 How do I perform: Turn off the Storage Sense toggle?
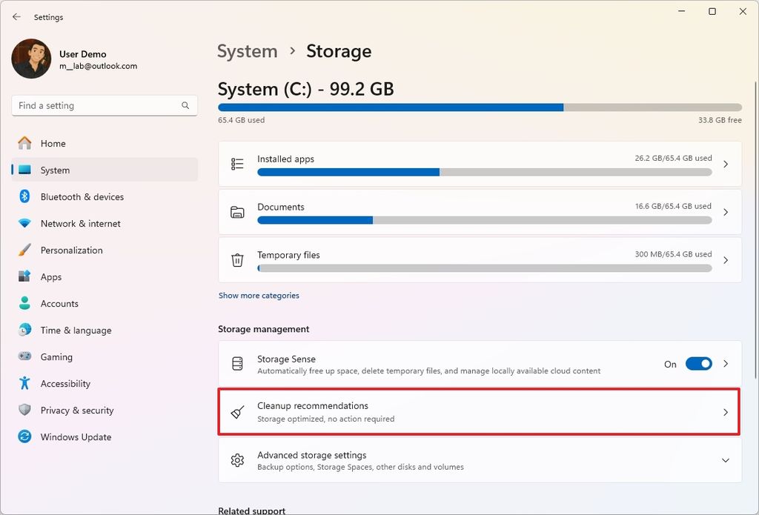(698, 364)
